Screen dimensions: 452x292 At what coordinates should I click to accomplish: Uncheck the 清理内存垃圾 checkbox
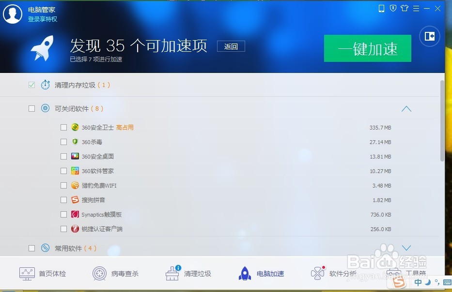(31, 84)
